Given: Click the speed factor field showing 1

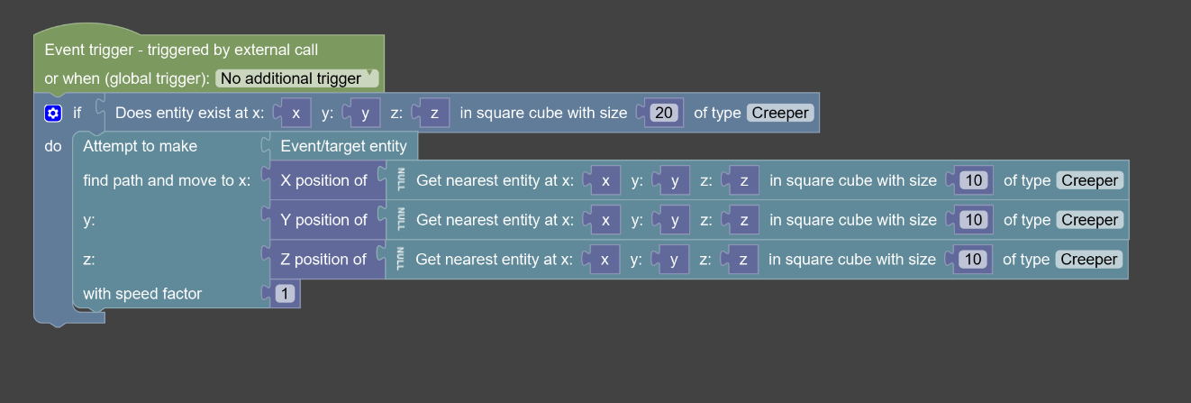Looking at the screenshot, I should tap(285, 294).
